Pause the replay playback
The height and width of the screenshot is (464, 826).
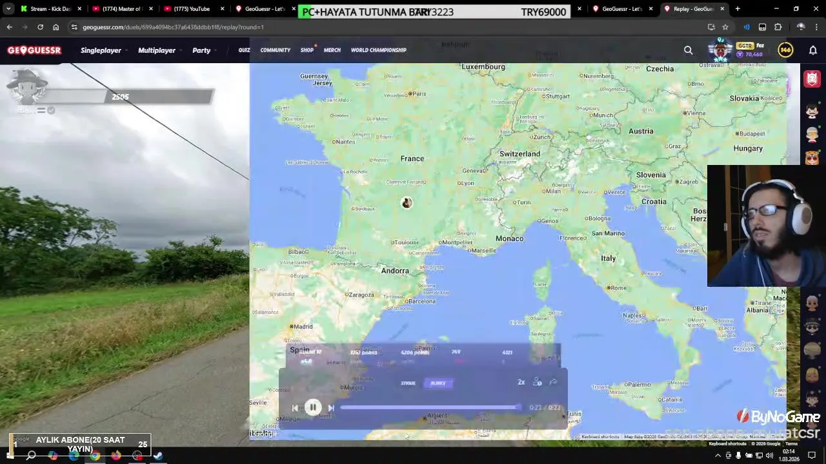pos(313,407)
